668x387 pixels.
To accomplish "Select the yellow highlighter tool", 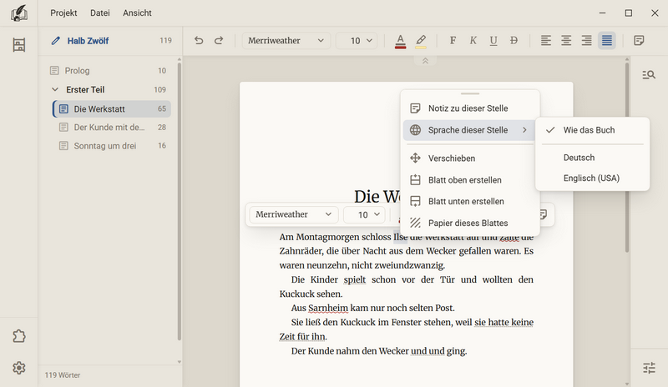I will click(421, 41).
